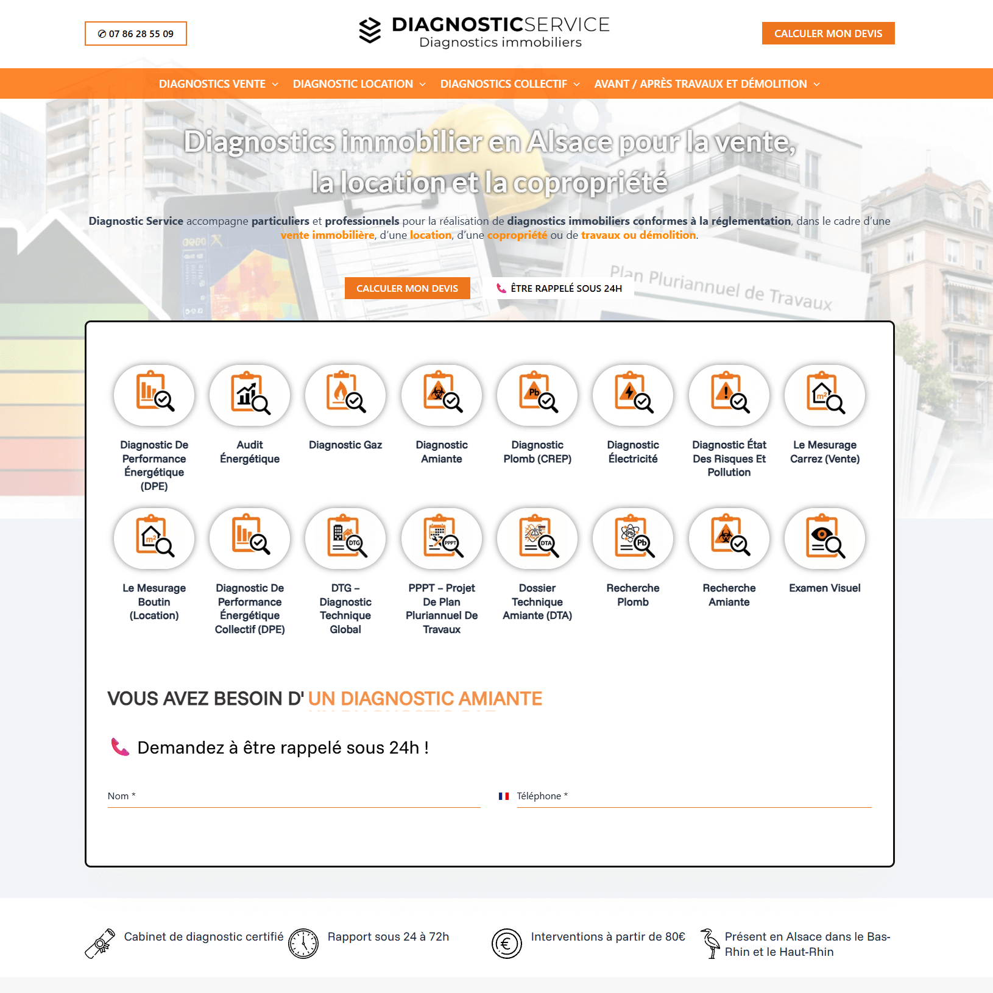Open the Audit Énergétique icon
The height and width of the screenshot is (993, 993).
(x=249, y=395)
